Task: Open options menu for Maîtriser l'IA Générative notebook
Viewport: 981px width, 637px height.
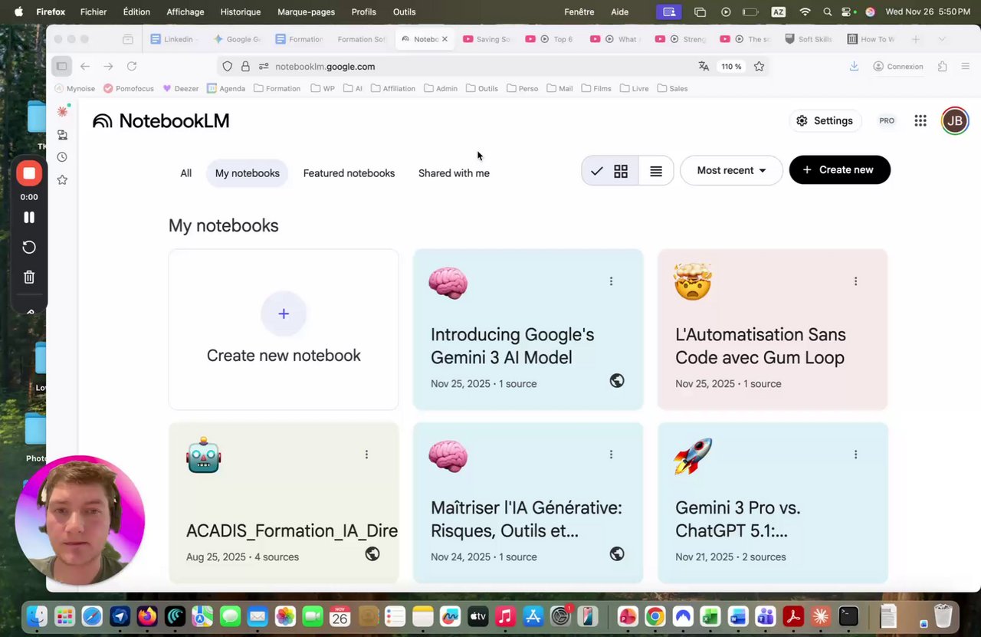Action: click(x=611, y=455)
